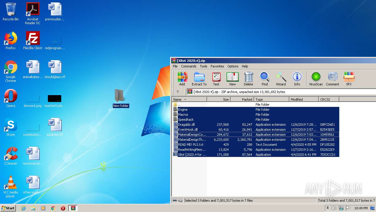Open Internet Explorer from taskbar
This screenshot has width=376, height=212.
[x=23, y=208]
